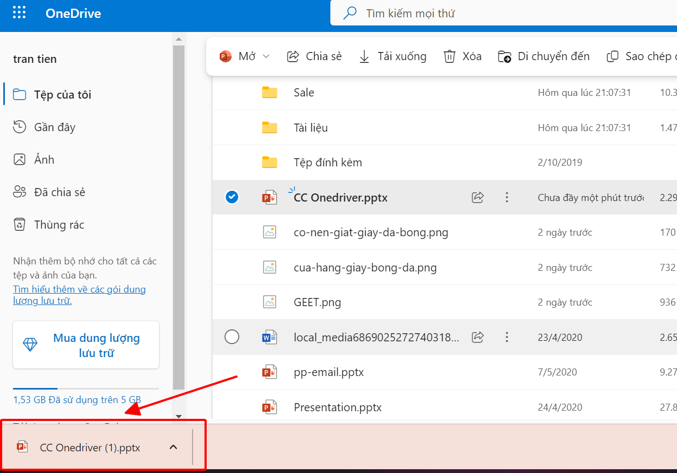Viewport: 677px width, 473px height.
Task: Click image icon of co-nen-giat-giay-da-bong.png
Action: coord(270,232)
